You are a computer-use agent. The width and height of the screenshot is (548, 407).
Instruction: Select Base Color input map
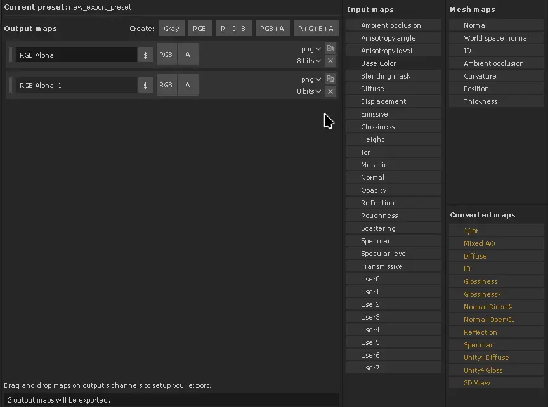click(x=394, y=63)
